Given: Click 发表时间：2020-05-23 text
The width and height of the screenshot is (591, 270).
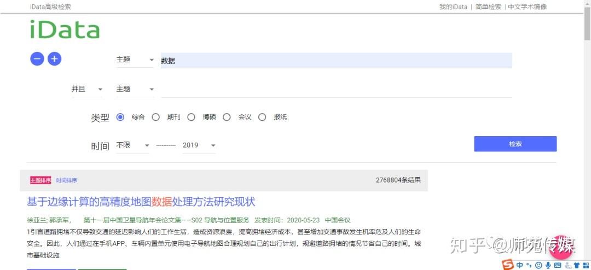Looking at the screenshot, I should click(287, 220).
